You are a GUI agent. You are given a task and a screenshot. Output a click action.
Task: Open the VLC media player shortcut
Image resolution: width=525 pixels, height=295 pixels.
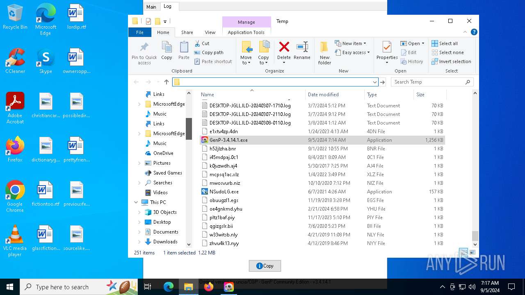point(15,241)
